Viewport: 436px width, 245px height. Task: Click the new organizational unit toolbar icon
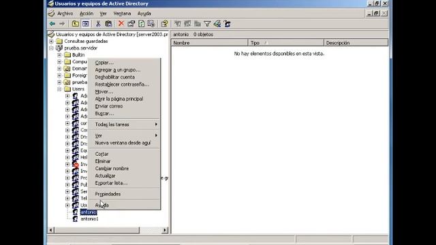pyautogui.click(x=198, y=24)
